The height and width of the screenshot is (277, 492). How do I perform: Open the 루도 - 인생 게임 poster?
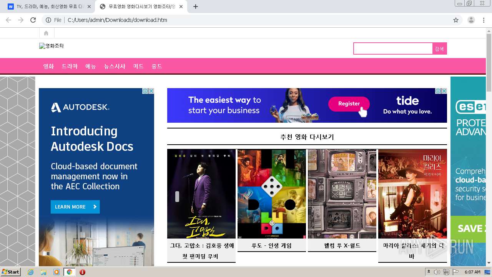click(272, 194)
